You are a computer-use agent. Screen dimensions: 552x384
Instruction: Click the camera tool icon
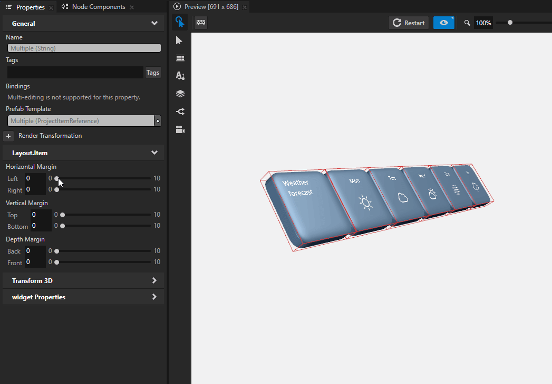[x=180, y=129]
